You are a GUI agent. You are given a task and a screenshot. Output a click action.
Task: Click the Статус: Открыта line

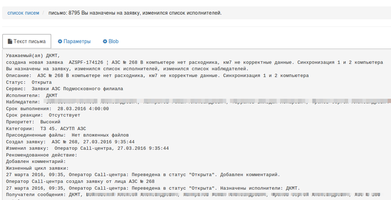(29, 82)
